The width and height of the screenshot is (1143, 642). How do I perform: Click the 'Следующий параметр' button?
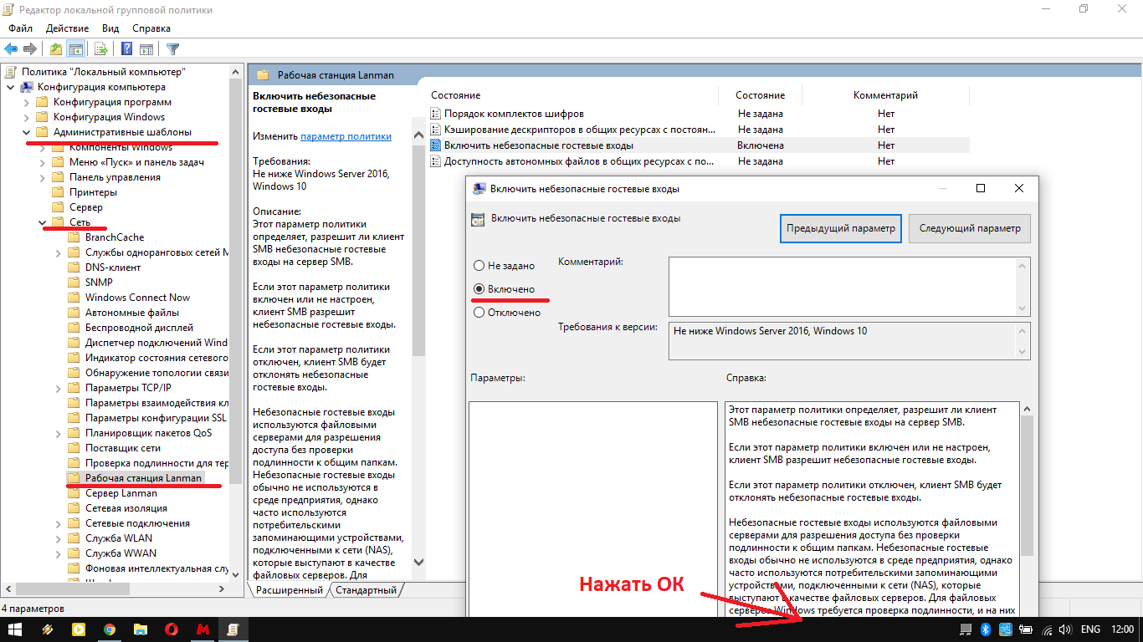970,228
